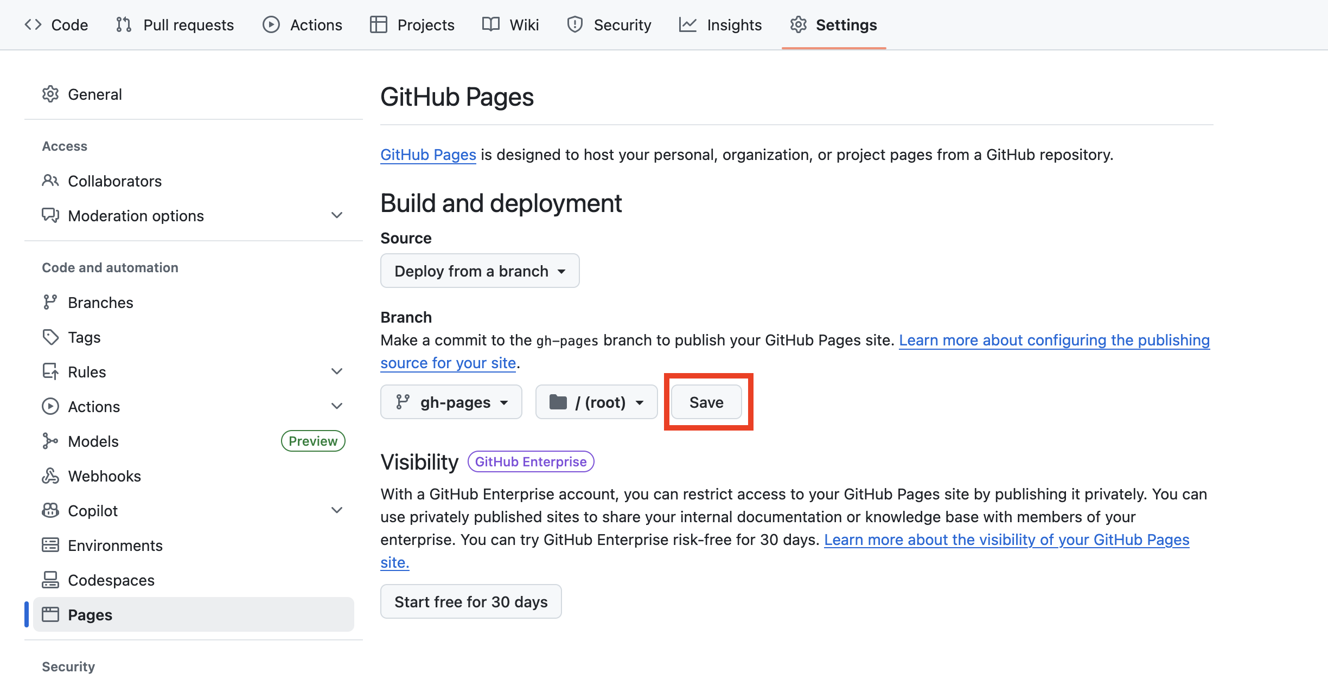Click the Codespaces icon in sidebar
The width and height of the screenshot is (1328, 680).
[50, 580]
